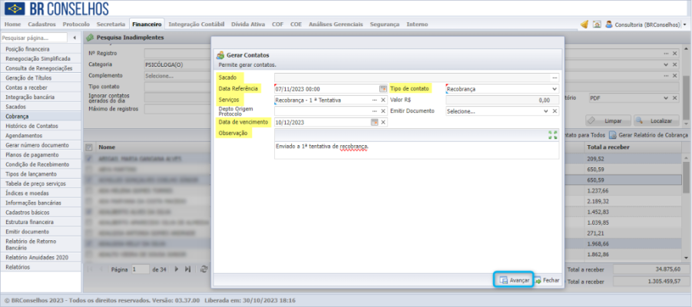Open Planos de pagamento in sidebar
692x307 pixels.
[x=41, y=155]
